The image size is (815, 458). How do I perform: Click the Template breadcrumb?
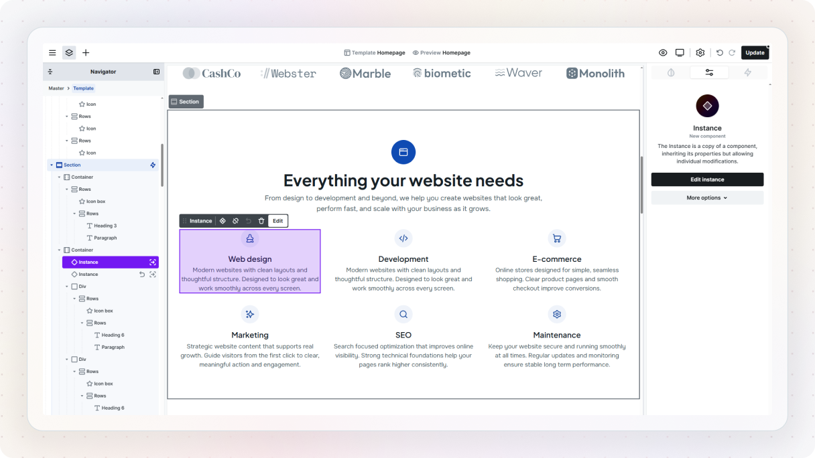click(84, 88)
